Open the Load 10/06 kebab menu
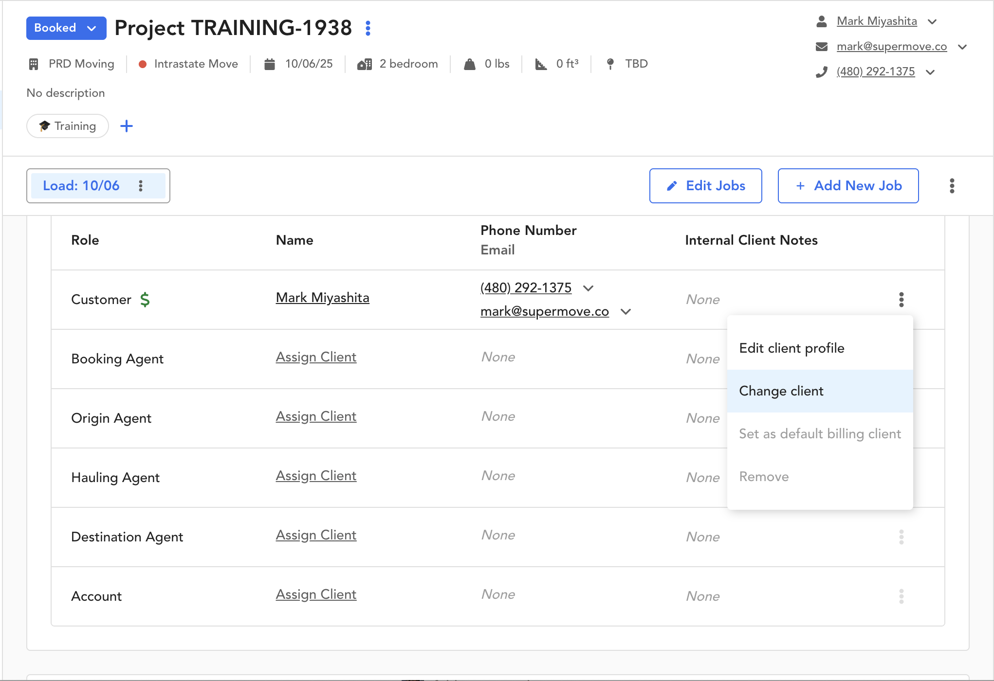994x681 pixels. [x=141, y=186]
